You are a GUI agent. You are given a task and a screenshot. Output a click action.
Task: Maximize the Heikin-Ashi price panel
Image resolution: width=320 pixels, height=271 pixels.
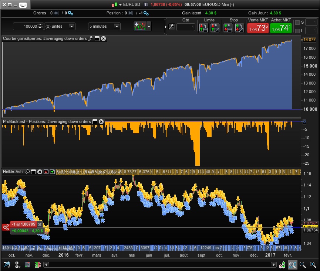point(33,172)
